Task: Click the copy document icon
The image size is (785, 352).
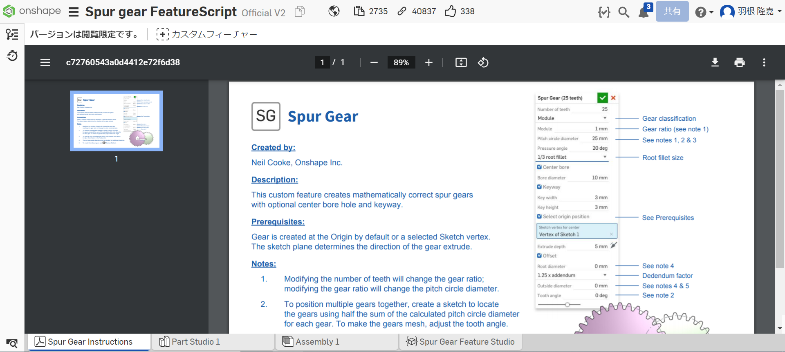Action: tap(300, 11)
